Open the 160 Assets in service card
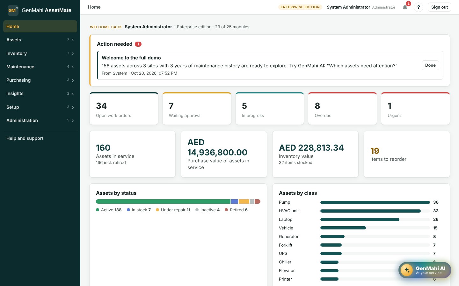Screen dimensions: 459x286 click(x=133, y=154)
